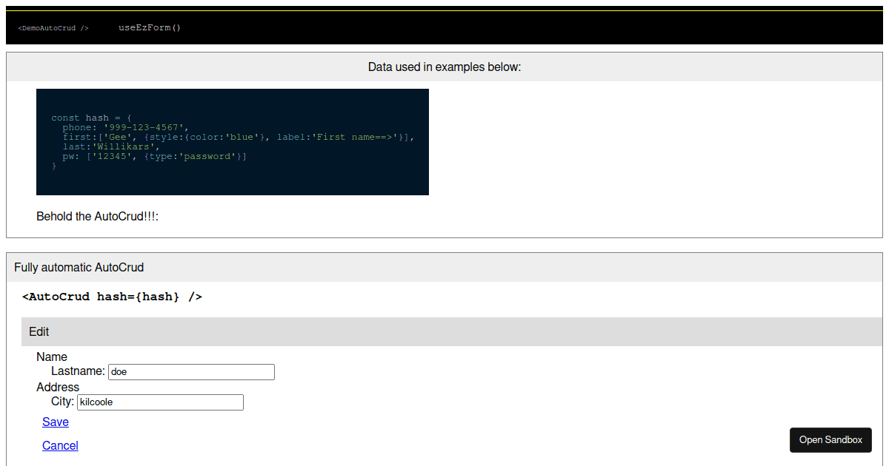The height and width of the screenshot is (466, 889).
Task: Collapse the Edit section header
Action: (39, 331)
